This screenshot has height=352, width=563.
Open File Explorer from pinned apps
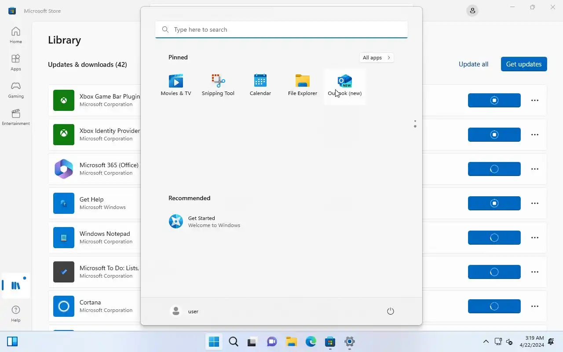[x=303, y=85]
